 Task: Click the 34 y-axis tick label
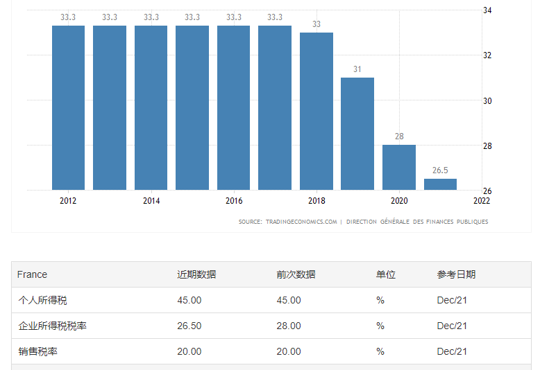tap(487, 10)
